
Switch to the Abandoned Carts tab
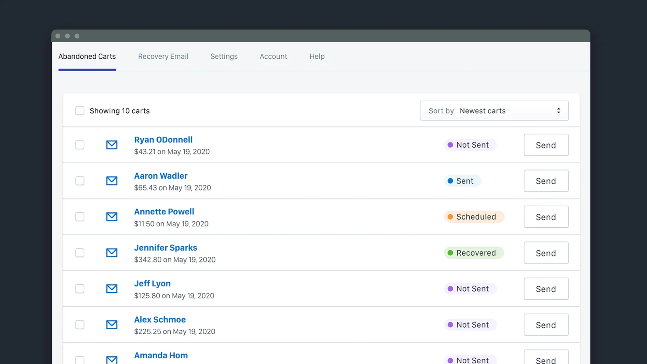click(87, 57)
